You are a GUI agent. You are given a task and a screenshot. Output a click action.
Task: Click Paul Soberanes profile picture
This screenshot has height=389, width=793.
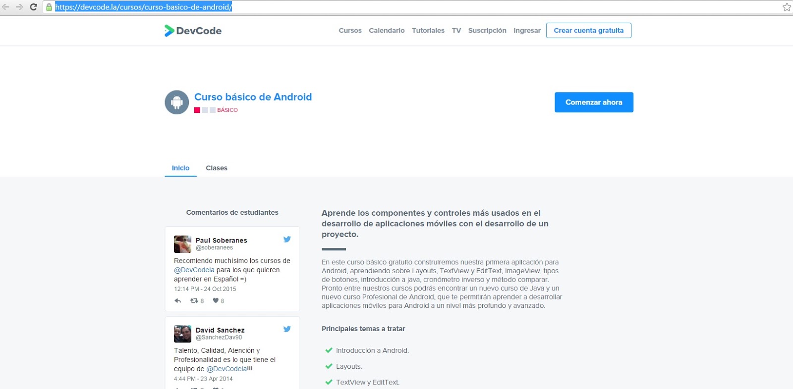coord(182,244)
